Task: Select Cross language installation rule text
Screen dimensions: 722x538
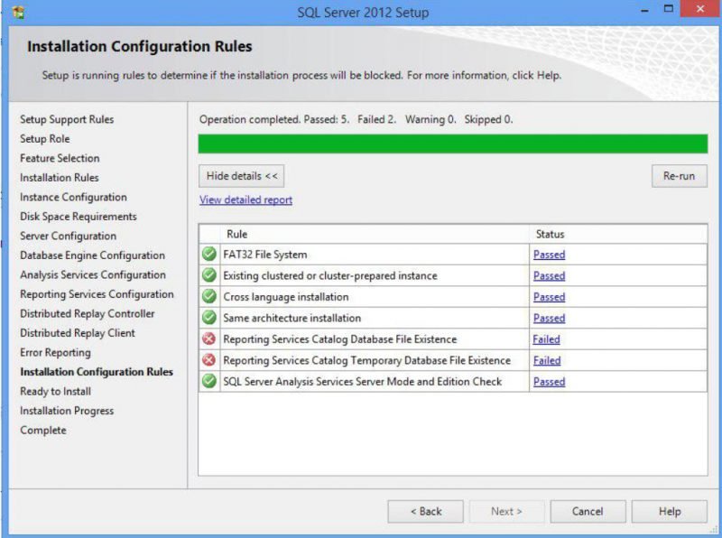Action: (286, 297)
